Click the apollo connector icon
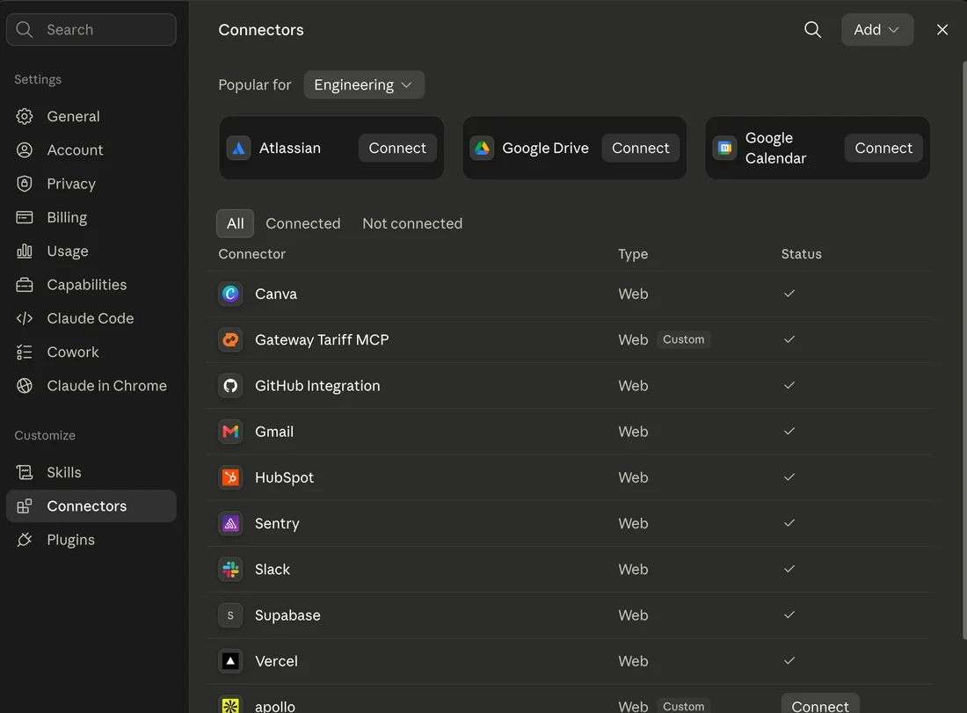967x713 pixels. click(x=230, y=706)
